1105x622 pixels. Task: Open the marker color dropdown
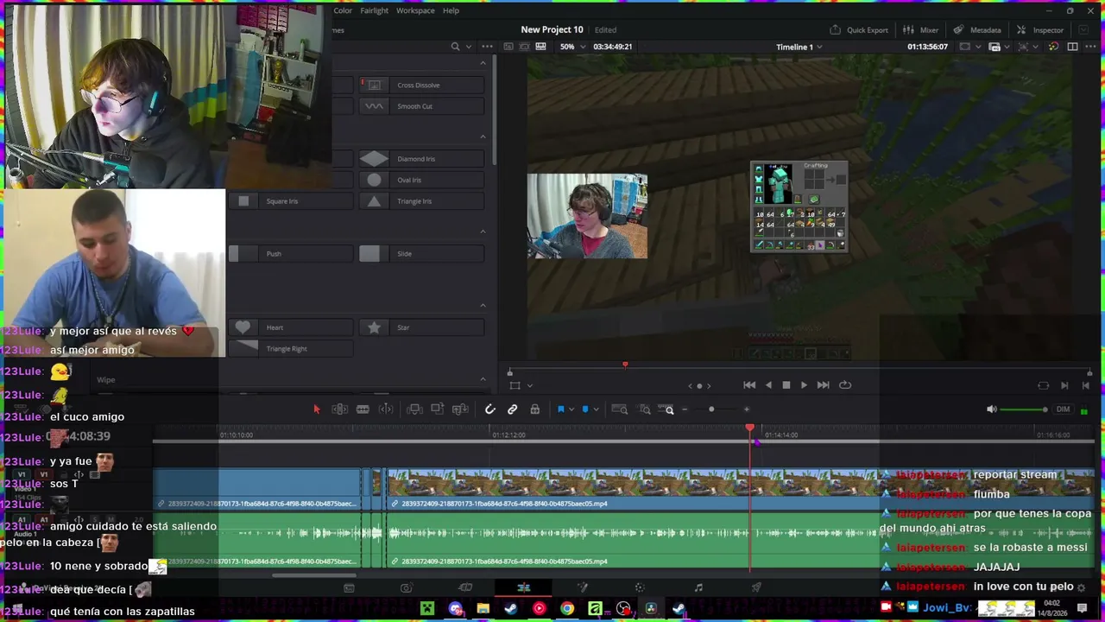(x=596, y=409)
